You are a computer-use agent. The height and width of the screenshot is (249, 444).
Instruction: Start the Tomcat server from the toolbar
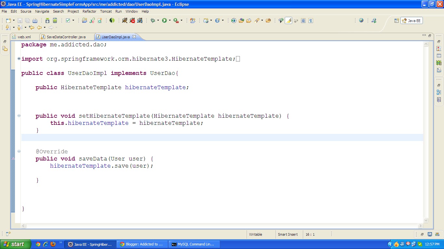click(x=125, y=20)
